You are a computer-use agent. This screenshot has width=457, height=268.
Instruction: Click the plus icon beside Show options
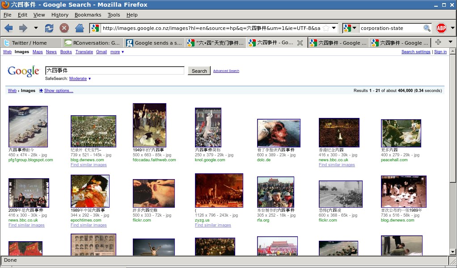tap(41, 91)
